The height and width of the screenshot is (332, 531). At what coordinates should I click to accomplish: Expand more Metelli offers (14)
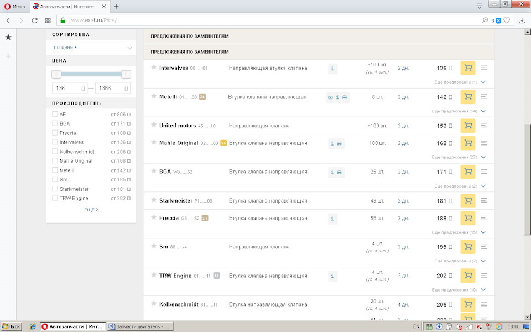pyautogui.click(x=459, y=111)
